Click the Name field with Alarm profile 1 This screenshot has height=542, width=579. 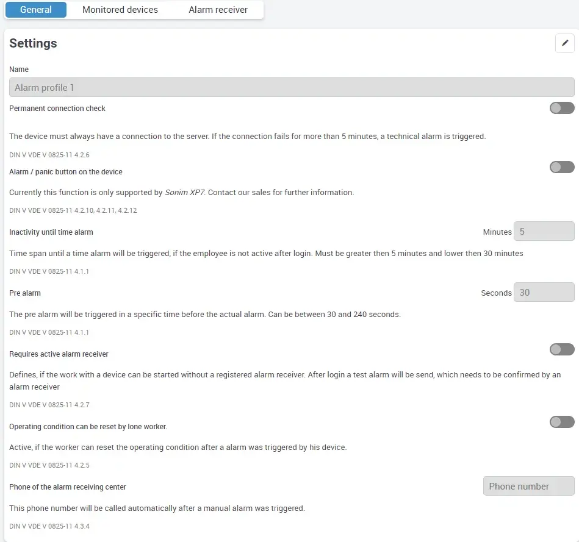pyautogui.click(x=292, y=87)
